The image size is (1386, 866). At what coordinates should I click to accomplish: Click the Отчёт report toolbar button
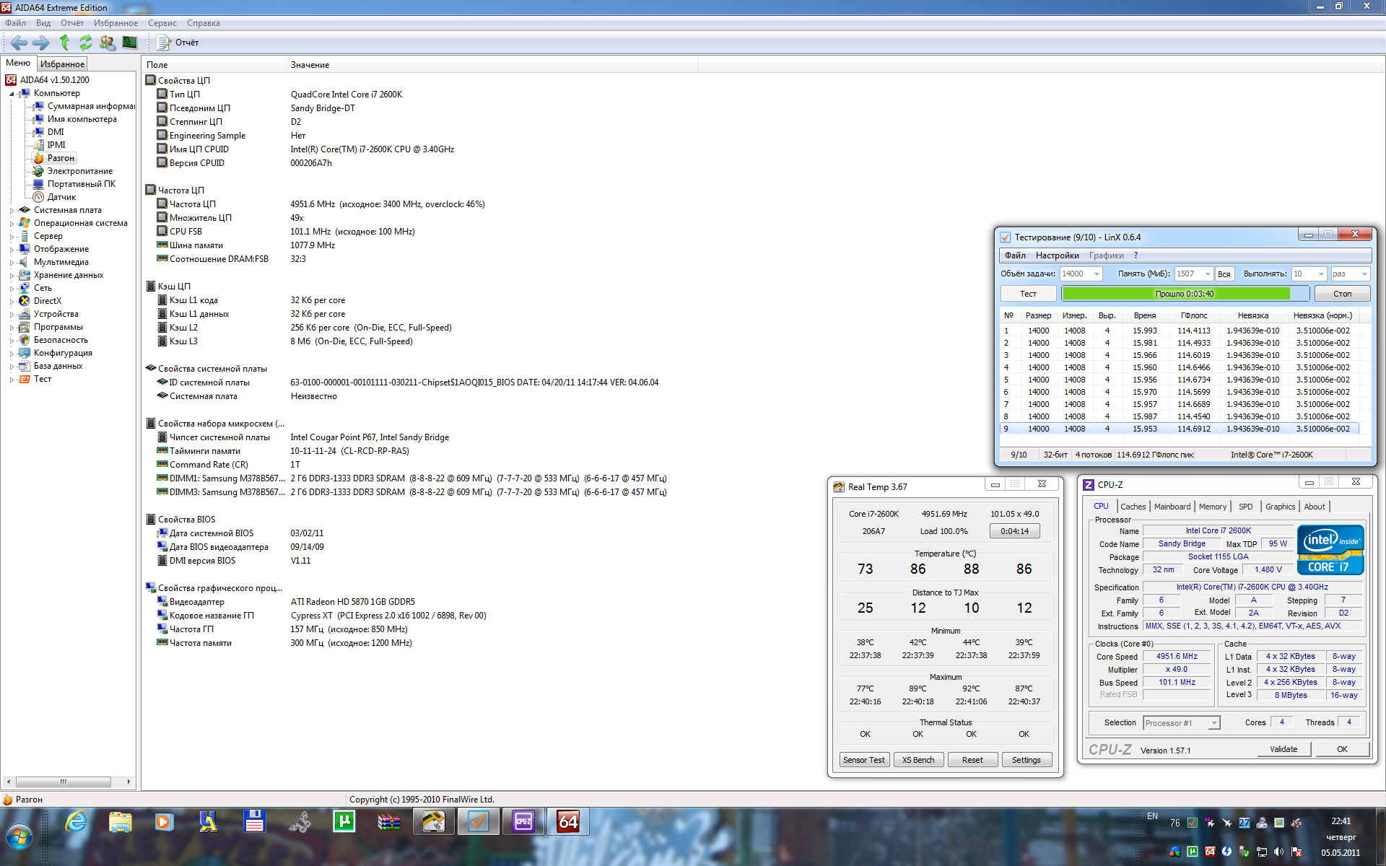click(178, 43)
